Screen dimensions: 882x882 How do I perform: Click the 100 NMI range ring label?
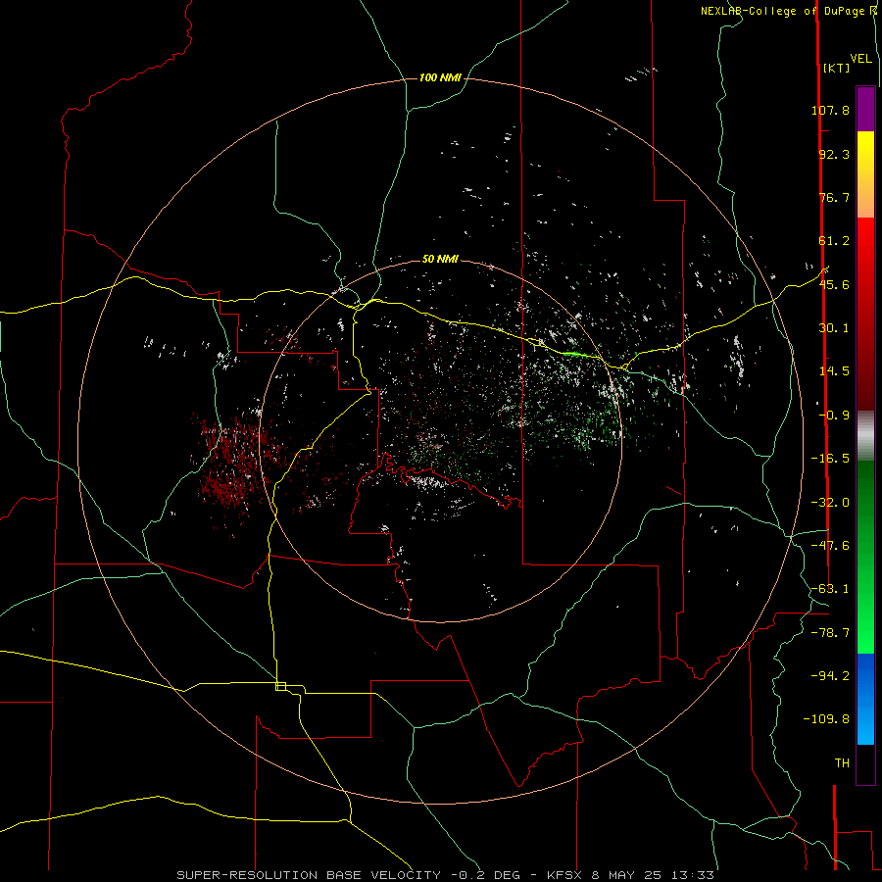[440, 77]
